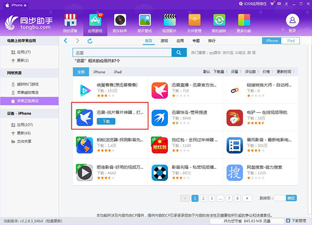Open 我的设备 (My Device) toolbar icon
Image resolution: width=312 pixels, height=225 pixels.
[70, 20]
